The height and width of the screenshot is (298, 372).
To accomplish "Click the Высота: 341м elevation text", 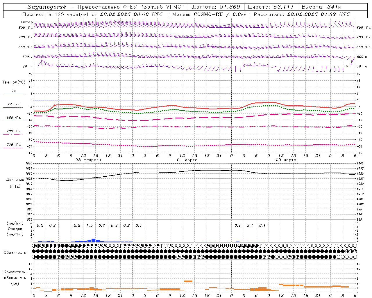I will tap(321, 7).
